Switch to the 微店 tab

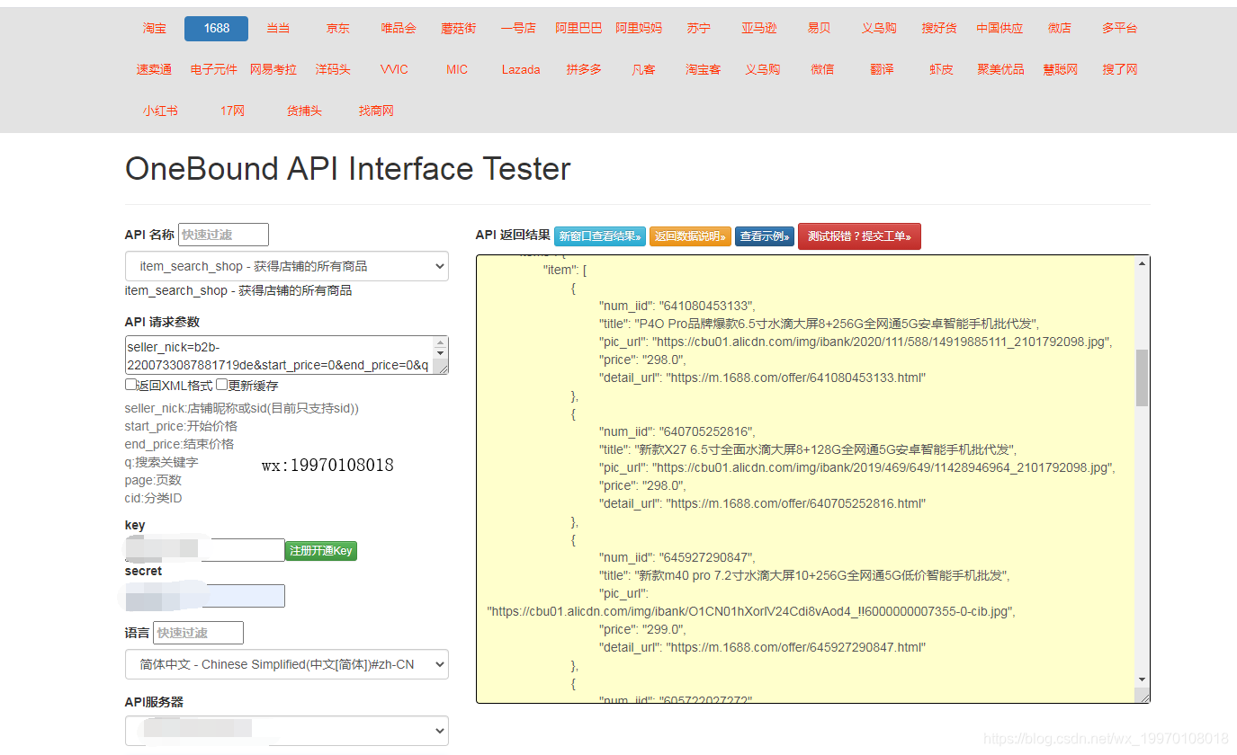point(1060,29)
